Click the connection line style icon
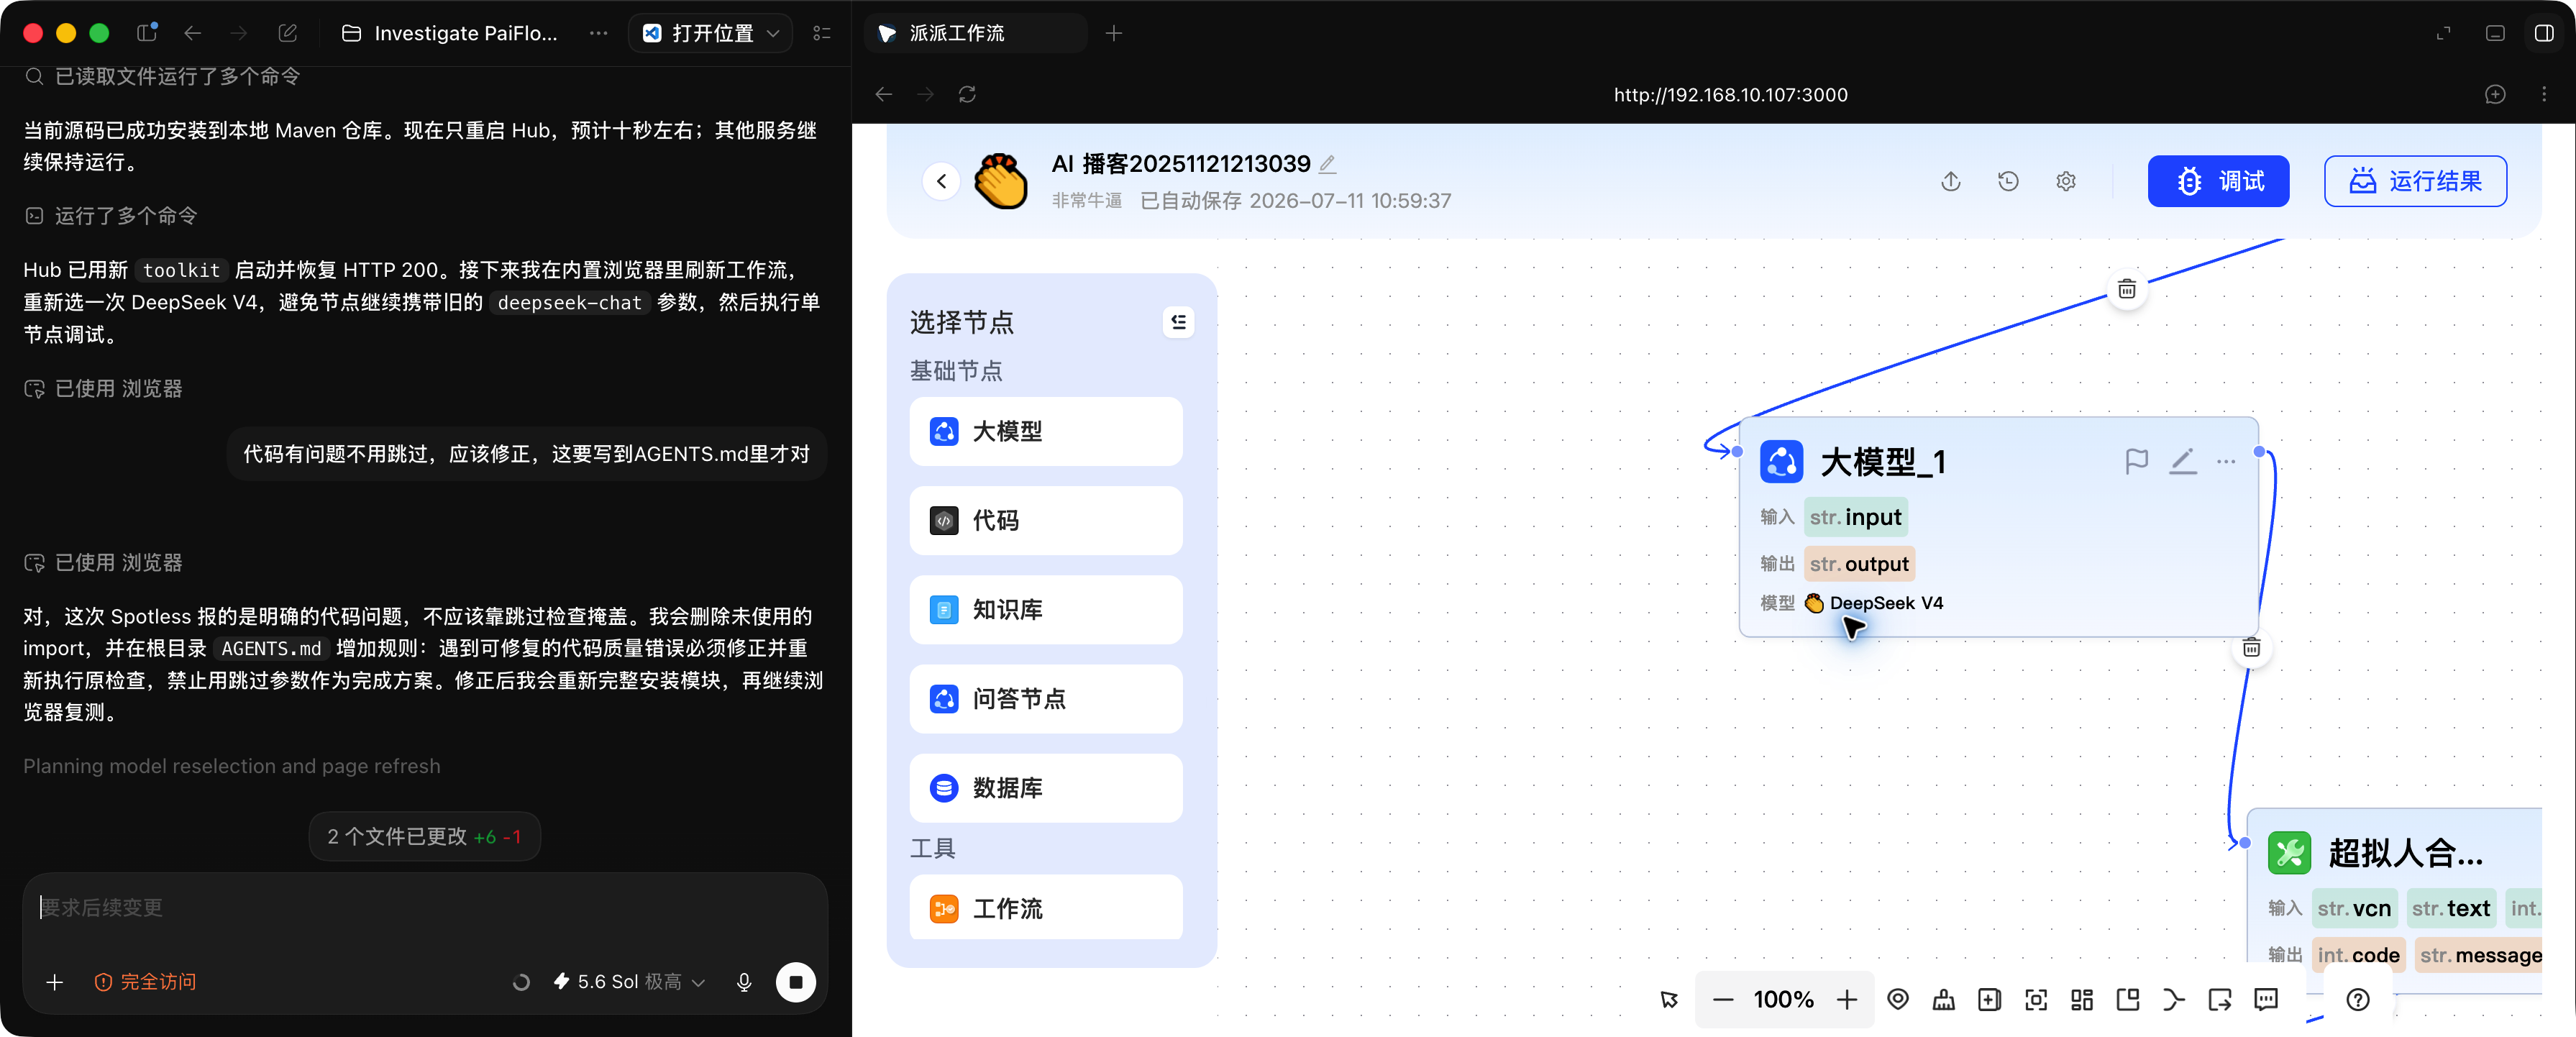 2174,999
